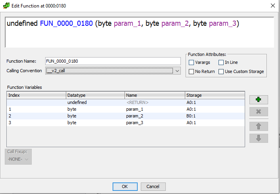Click the OK button
This screenshot has width=280, height=194.
125,186
